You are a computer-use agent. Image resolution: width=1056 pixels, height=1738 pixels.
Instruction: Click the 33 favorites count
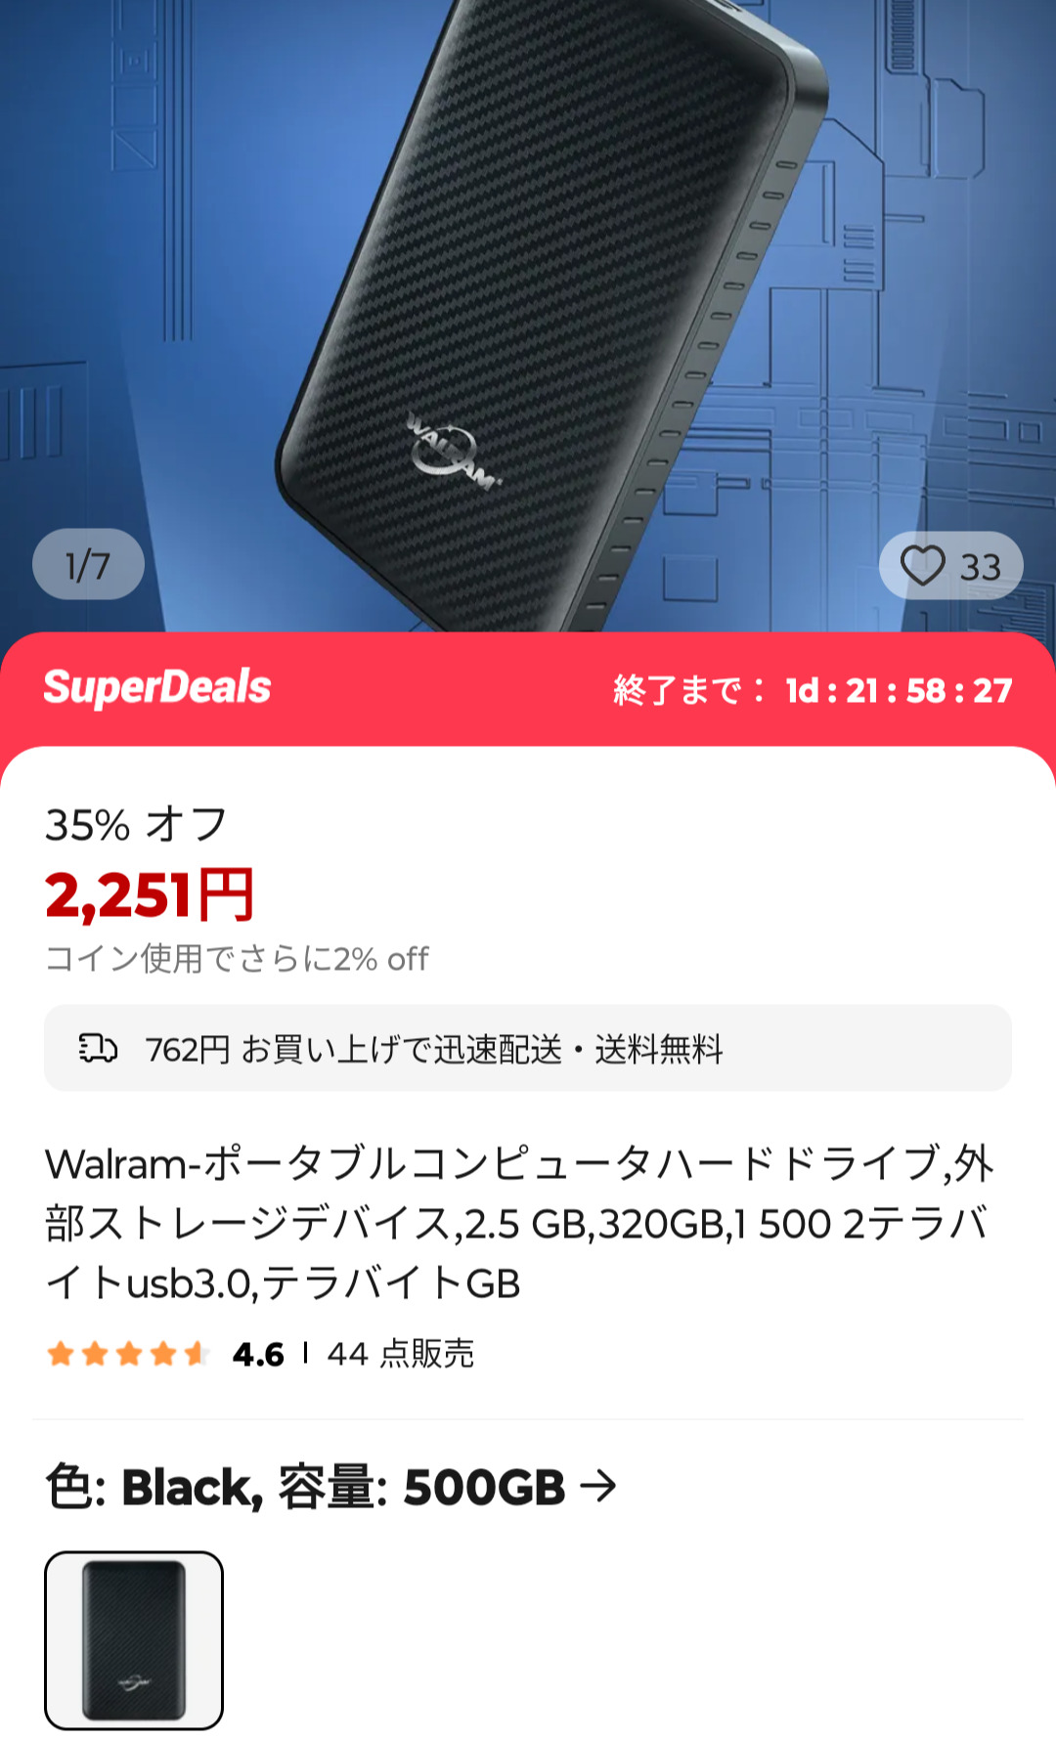coord(981,567)
